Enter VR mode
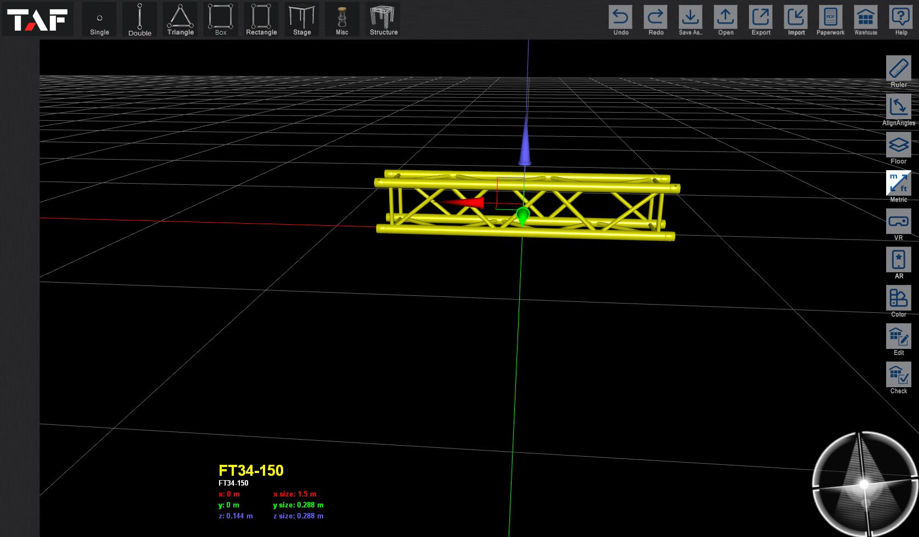Viewport: 919px width, 537px height. coord(899,225)
